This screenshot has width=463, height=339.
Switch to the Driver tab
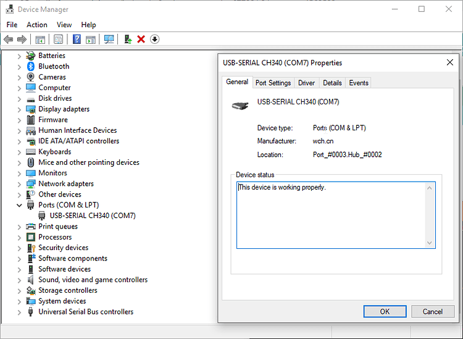pos(306,83)
